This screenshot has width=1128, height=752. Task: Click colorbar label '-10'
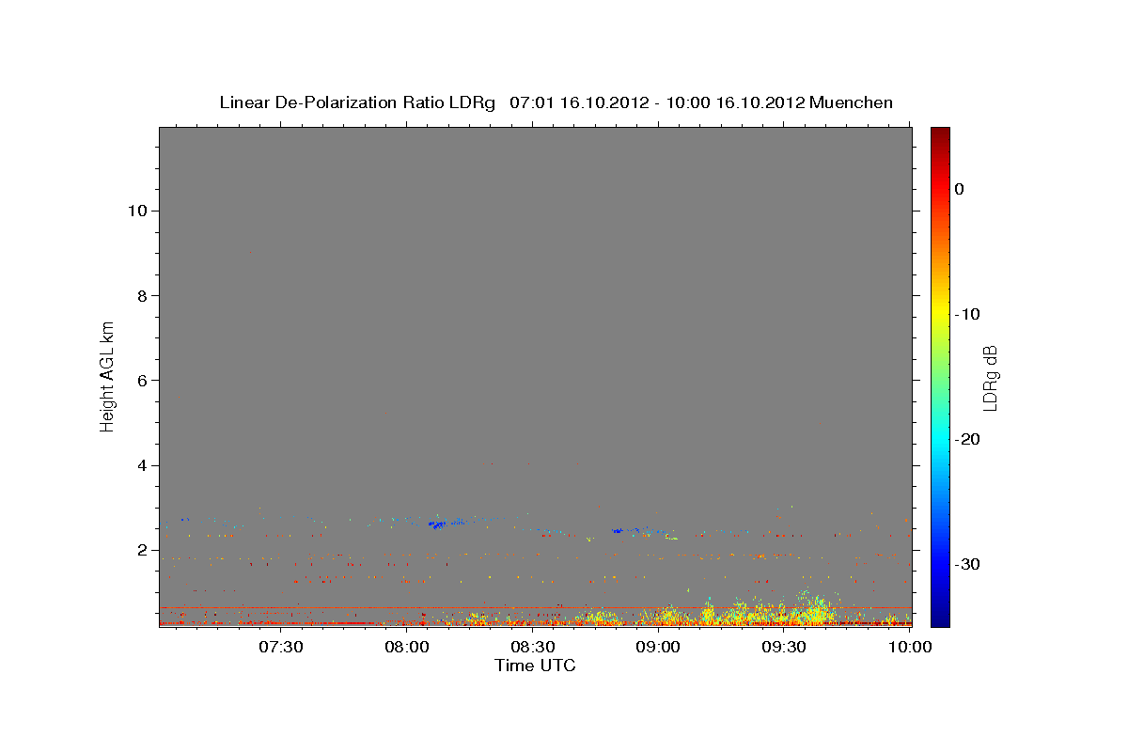coord(968,314)
